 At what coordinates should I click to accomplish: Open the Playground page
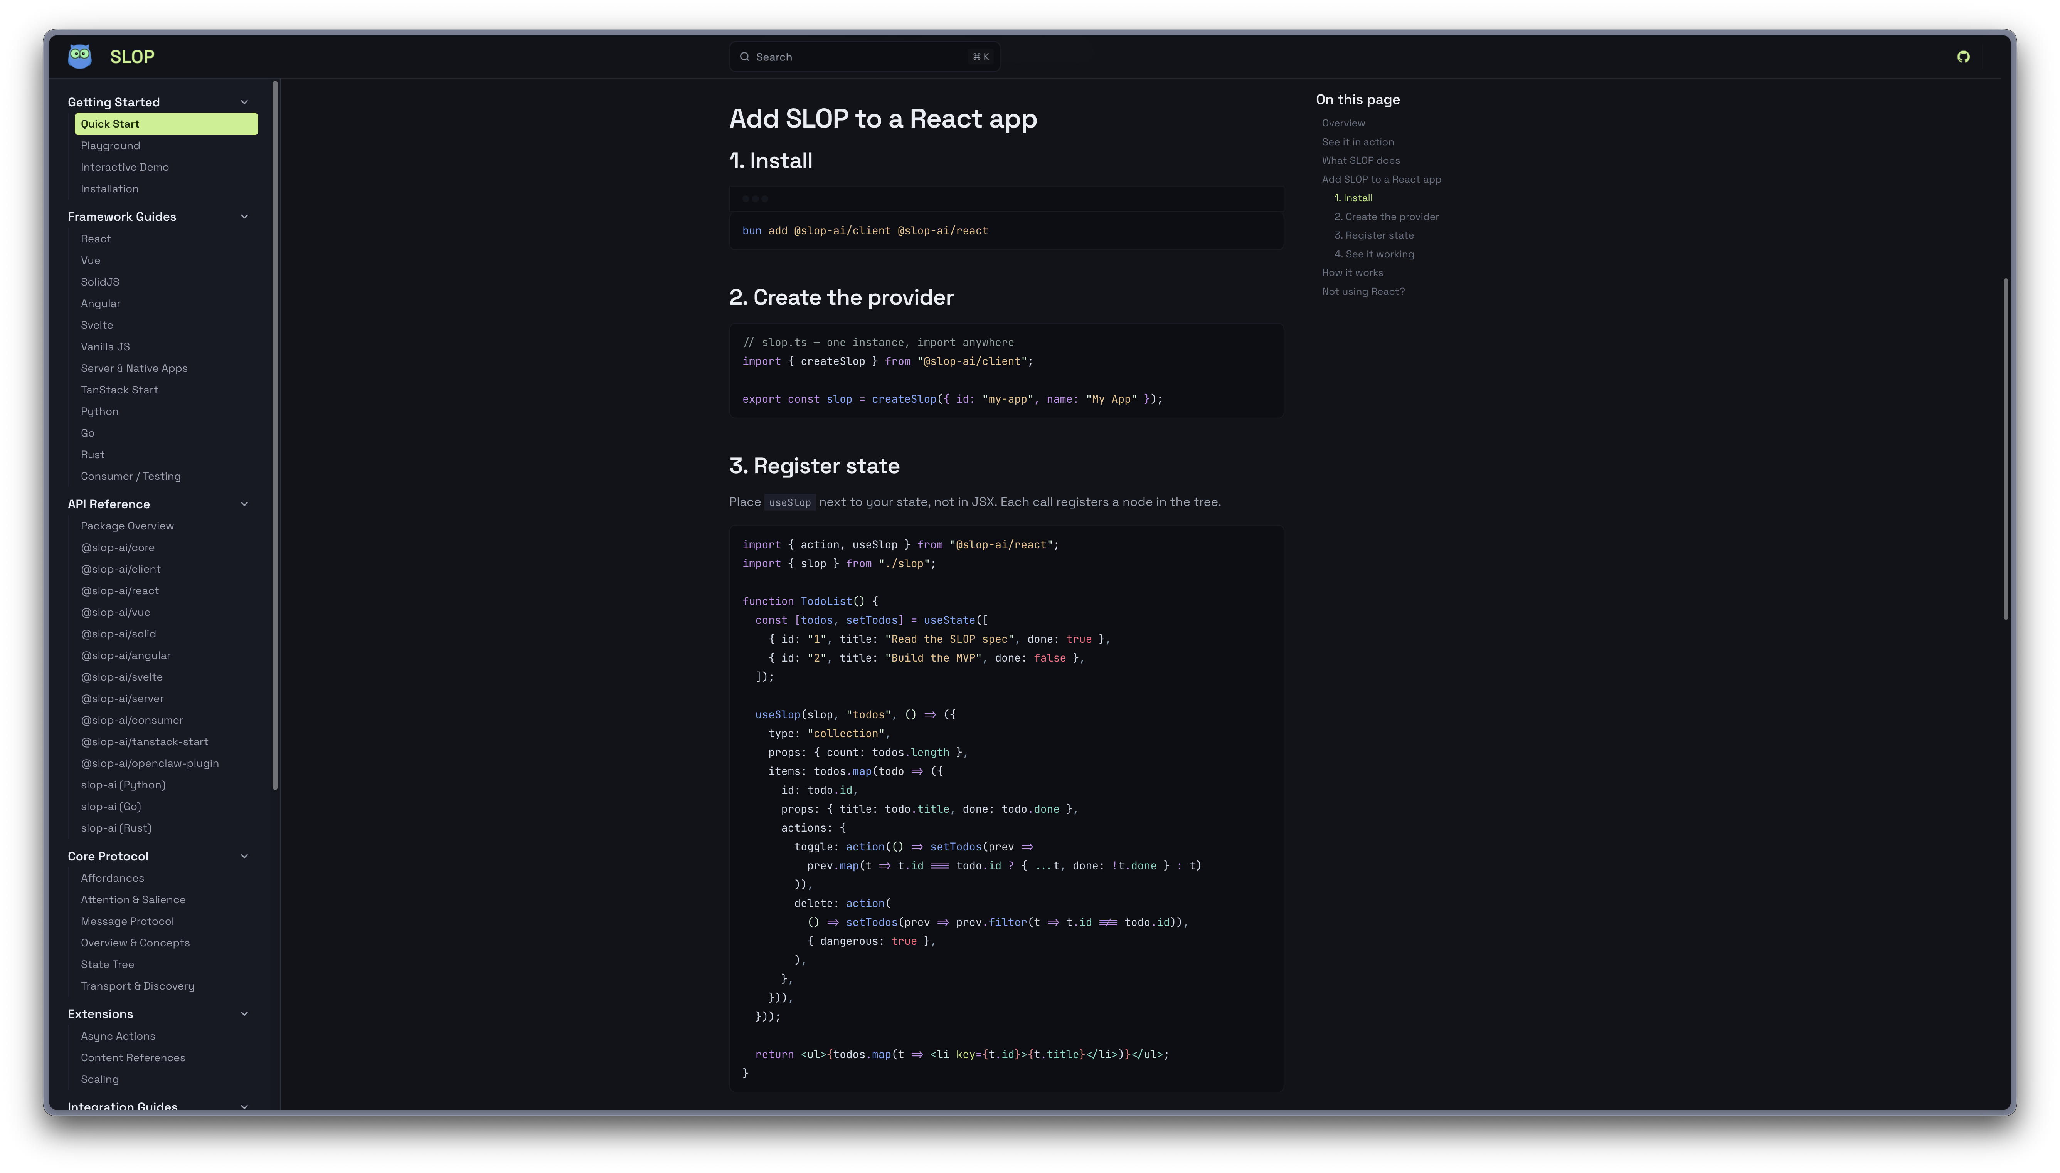click(110, 146)
